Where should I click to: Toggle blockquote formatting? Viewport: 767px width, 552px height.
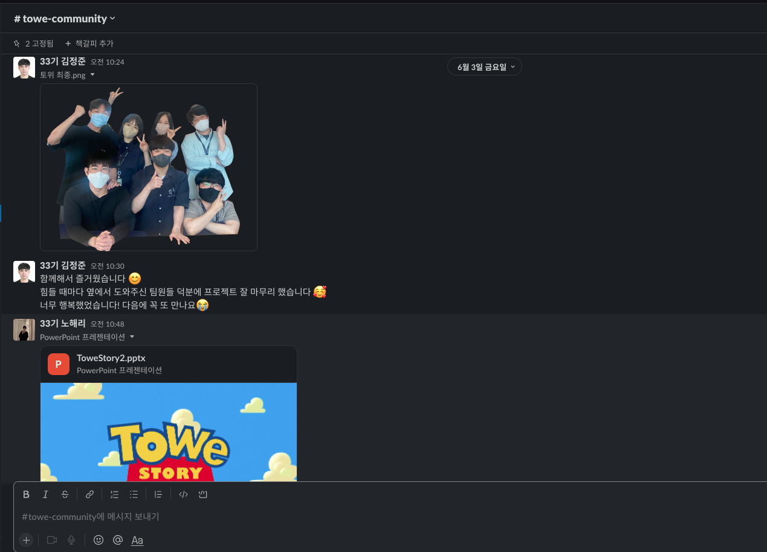(158, 494)
